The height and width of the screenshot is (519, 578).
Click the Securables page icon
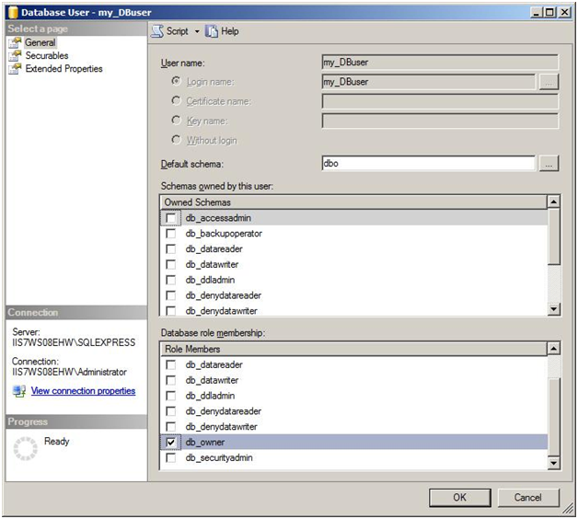pyautogui.click(x=15, y=55)
